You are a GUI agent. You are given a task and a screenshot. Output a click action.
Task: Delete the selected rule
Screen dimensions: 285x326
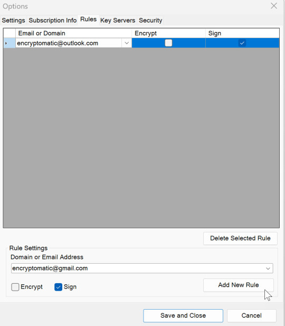240,238
